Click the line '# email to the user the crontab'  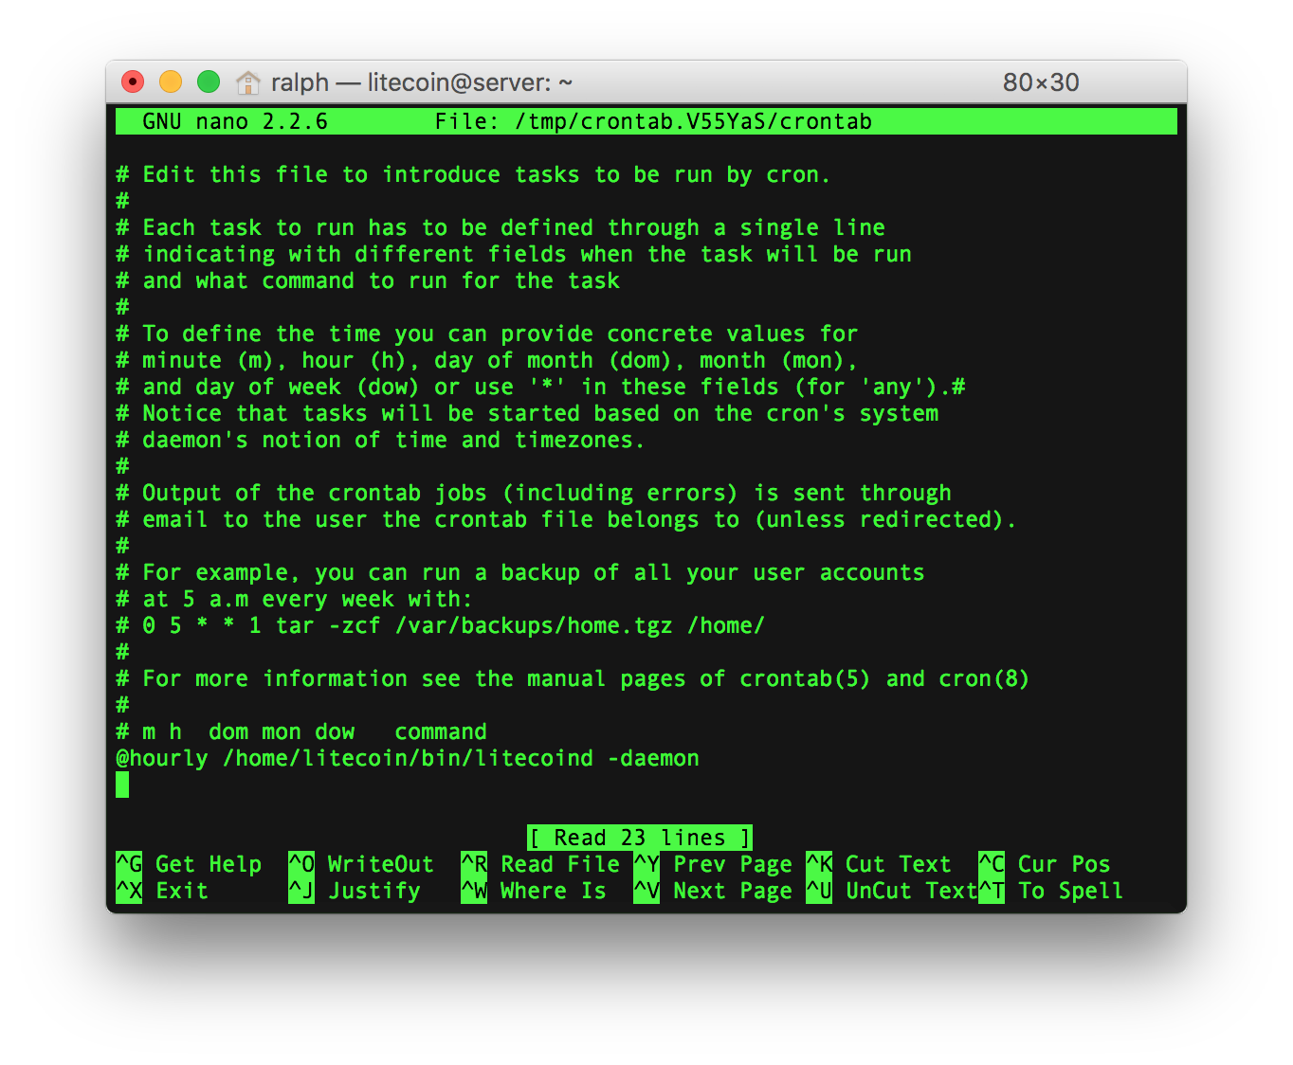point(566,519)
